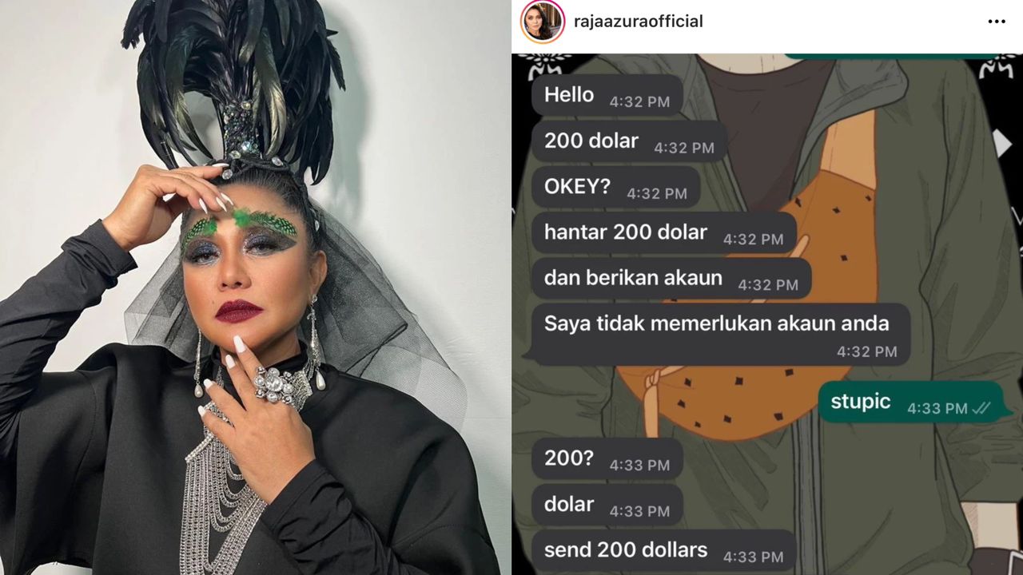Select the 'dolar' 4:33 PM message
This screenshot has width=1023, height=575.
[x=607, y=505]
